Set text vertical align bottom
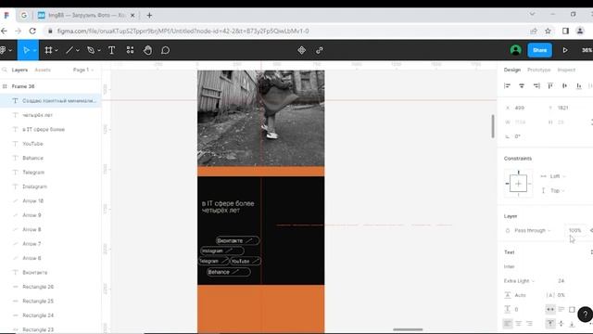This screenshot has width=593, height=334. point(572,324)
